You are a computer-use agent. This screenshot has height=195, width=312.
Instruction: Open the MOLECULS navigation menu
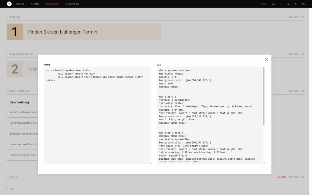point(52,4)
